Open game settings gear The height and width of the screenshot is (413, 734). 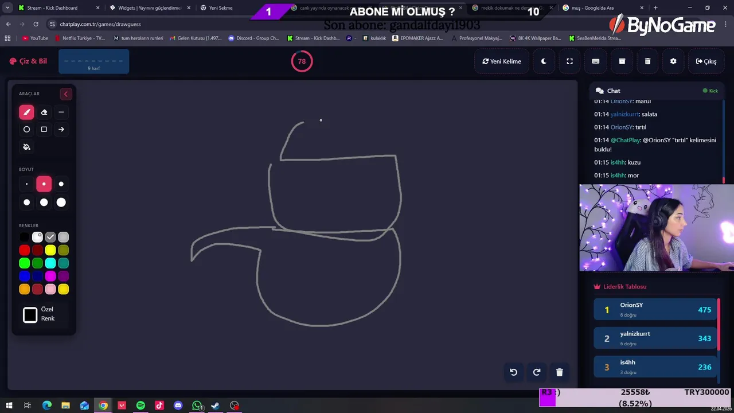pos(673,61)
